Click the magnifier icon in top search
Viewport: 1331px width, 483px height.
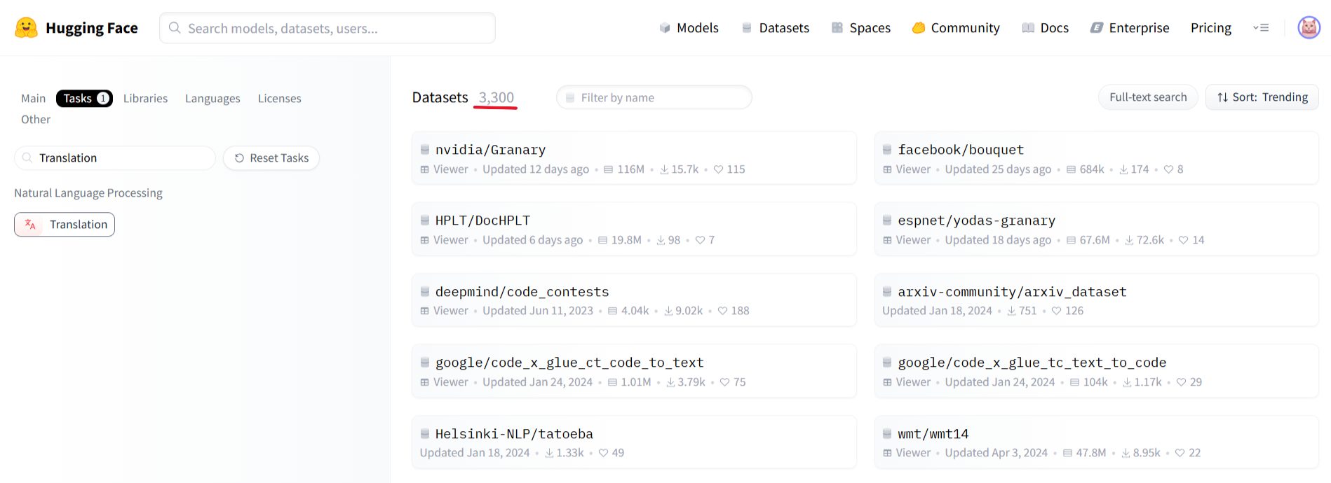175,28
